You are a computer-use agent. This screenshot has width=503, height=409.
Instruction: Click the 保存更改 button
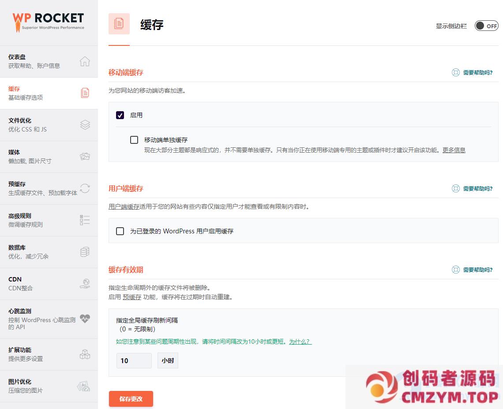(x=131, y=399)
